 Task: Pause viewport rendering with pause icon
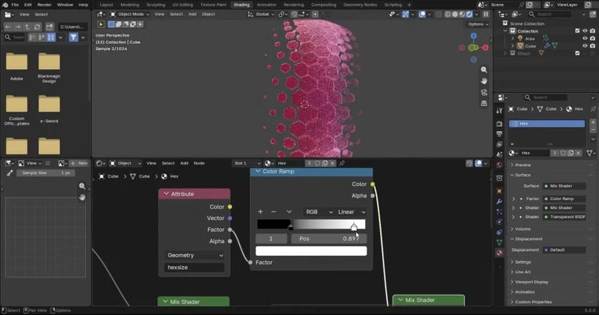point(486,14)
